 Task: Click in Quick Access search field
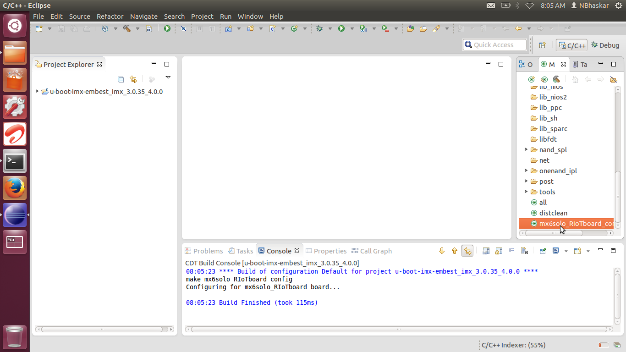(x=495, y=44)
